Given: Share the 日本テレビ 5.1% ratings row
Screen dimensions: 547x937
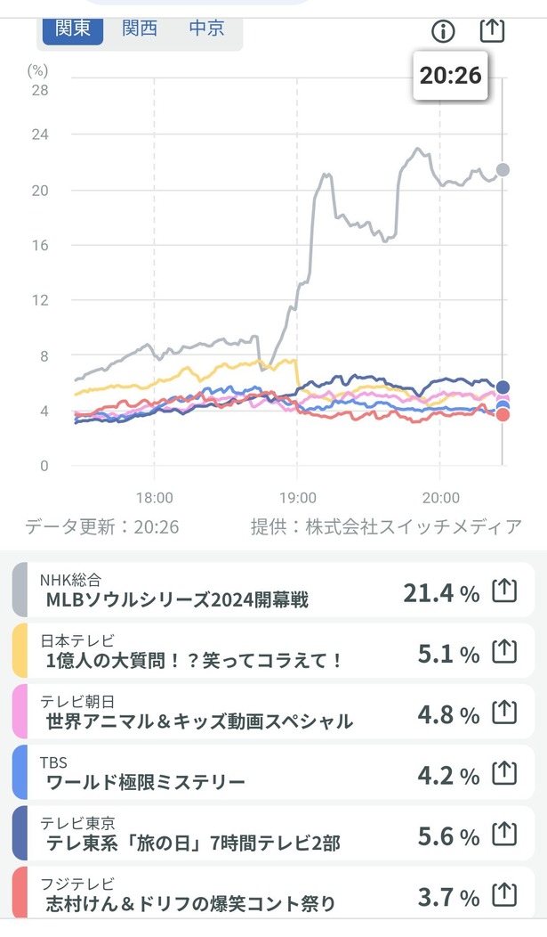Looking at the screenshot, I should coord(504,652).
